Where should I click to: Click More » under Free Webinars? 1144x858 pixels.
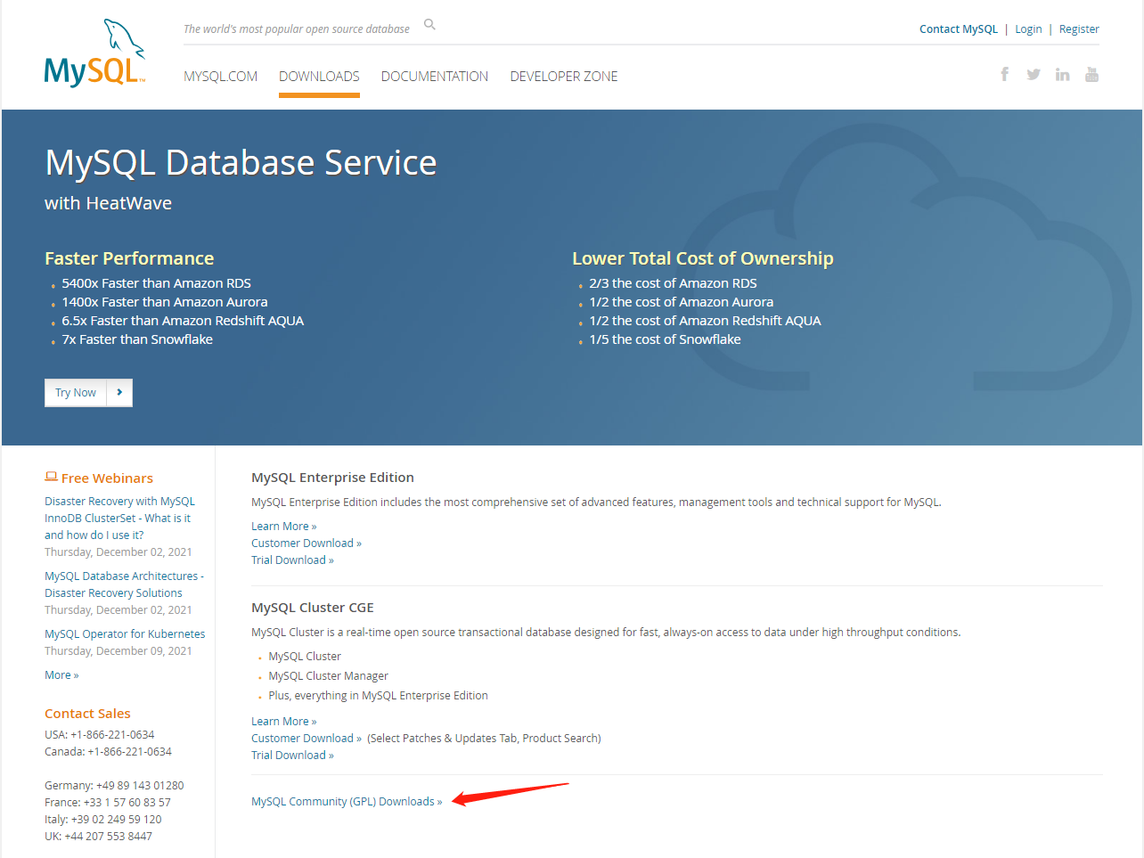tap(61, 674)
